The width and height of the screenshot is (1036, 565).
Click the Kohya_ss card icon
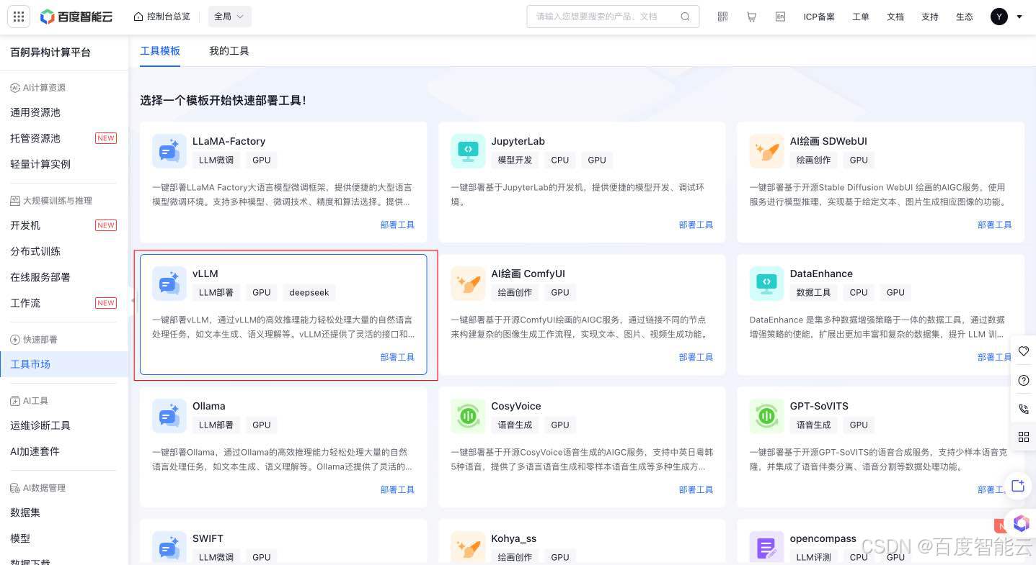468,548
